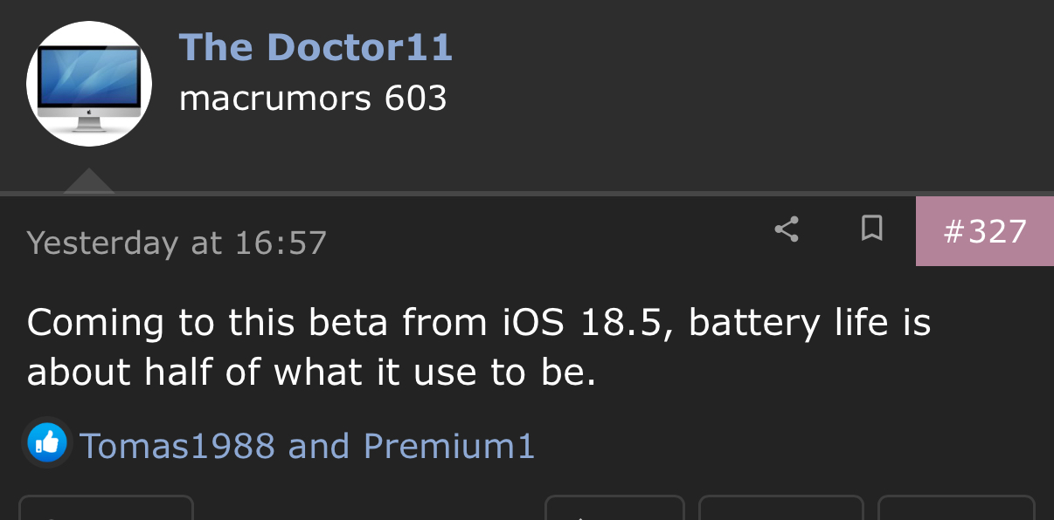
Task: Click the bottom-left partially visible button
Action: click(105, 508)
